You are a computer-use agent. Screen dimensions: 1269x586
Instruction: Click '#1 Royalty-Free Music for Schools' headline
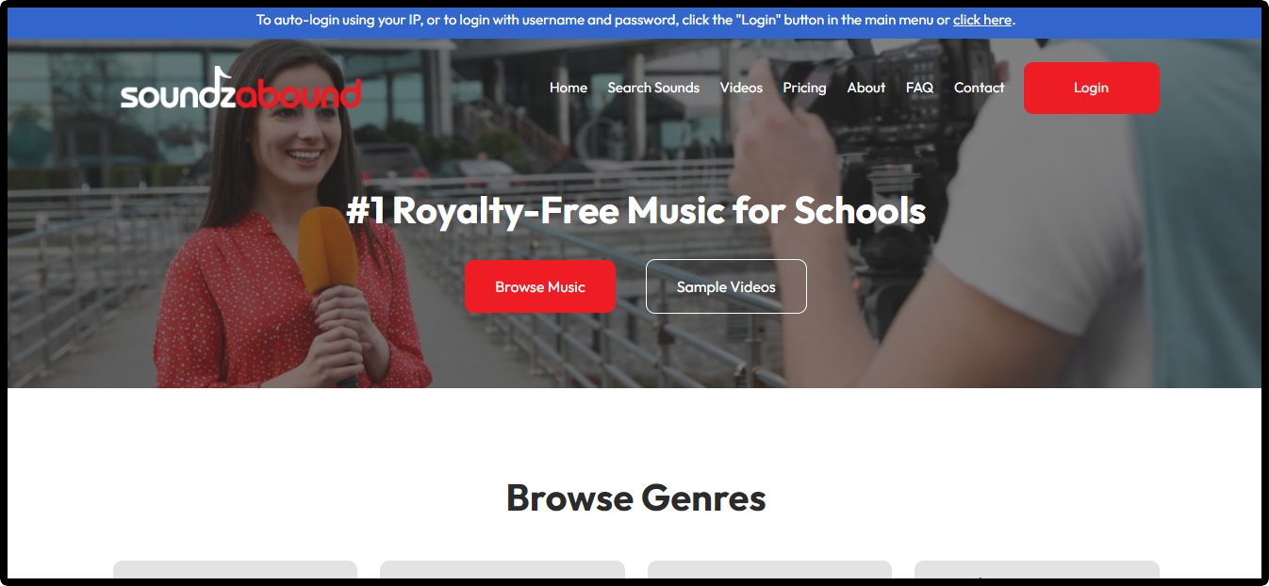coord(635,210)
